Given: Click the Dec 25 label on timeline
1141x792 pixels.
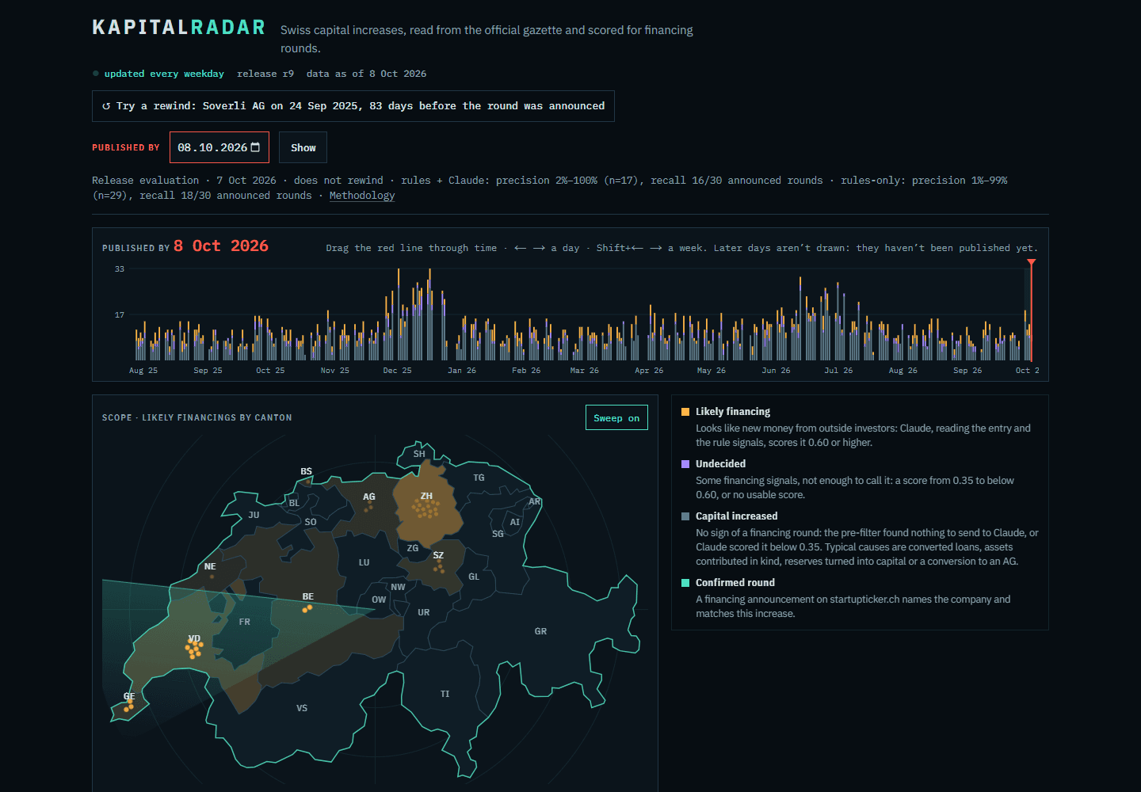Looking at the screenshot, I should click(x=397, y=371).
